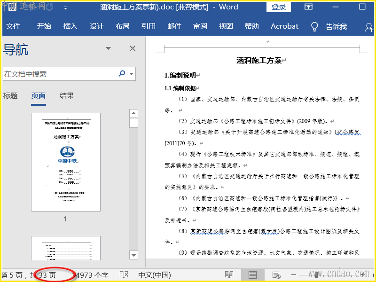This screenshot has width=376, height=282.
Task: Expand the search options dropdown arrow
Action: [132, 74]
